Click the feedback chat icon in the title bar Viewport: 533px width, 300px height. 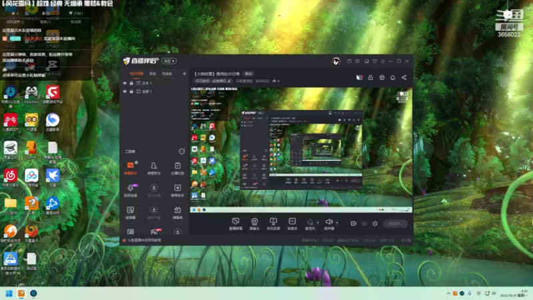pyautogui.click(x=357, y=61)
